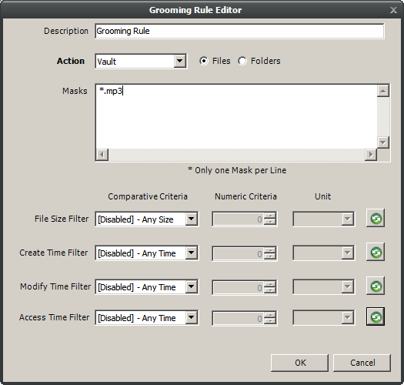
Task: Expand the Create Time Filter criteria dropdown
Action: pyautogui.click(x=147, y=253)
